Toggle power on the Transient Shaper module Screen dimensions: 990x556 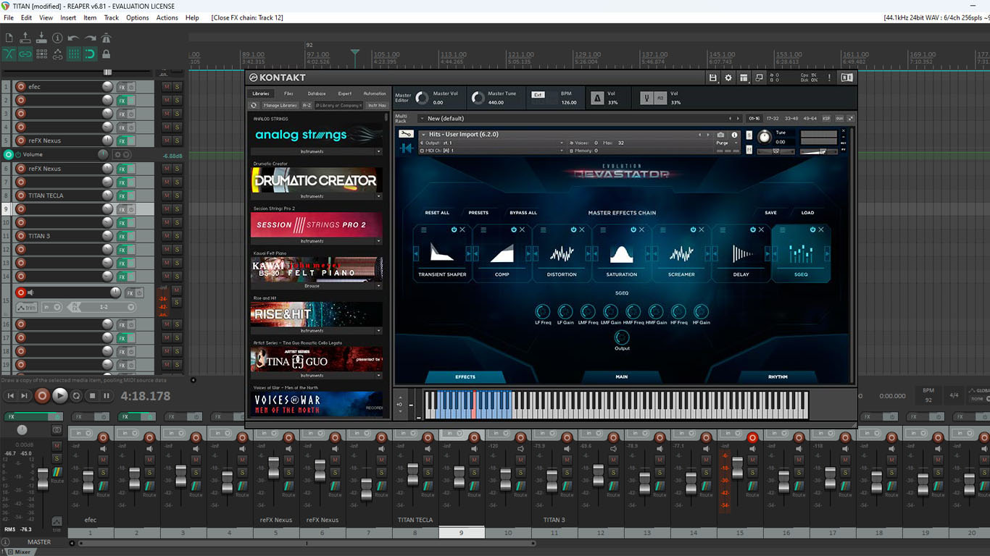click(454, 229)
